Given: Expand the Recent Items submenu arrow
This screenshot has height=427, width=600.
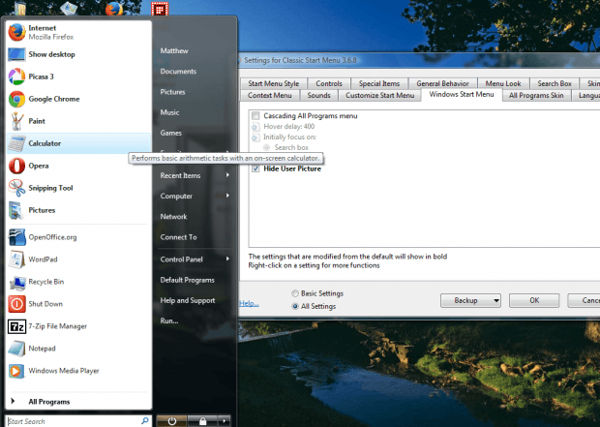Looking at the screenshot, I should 227,175.
